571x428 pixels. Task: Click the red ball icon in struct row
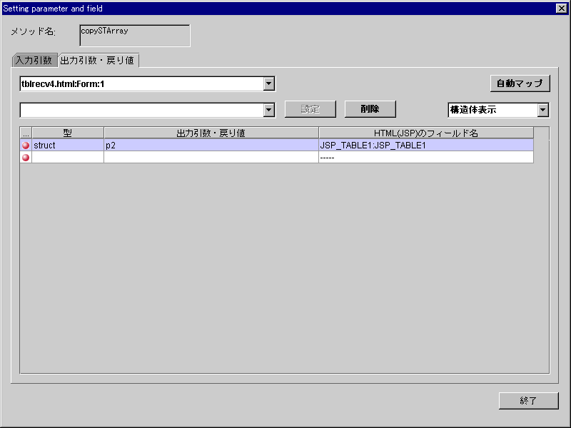point(26,145)
